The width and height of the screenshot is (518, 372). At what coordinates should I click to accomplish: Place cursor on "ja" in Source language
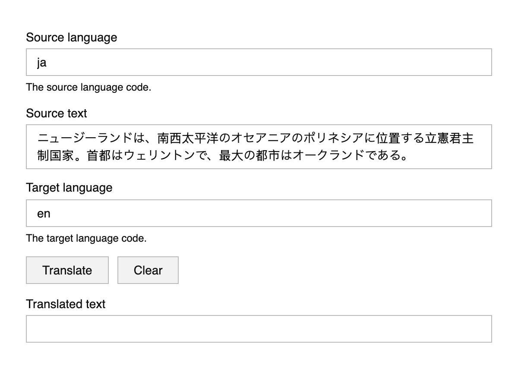click(42, 63)
